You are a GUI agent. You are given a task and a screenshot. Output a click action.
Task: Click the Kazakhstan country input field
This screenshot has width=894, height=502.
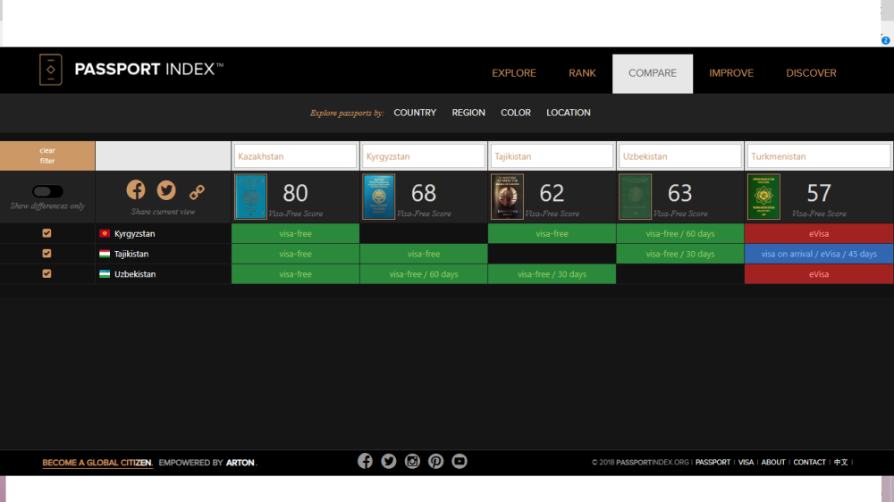point(295,156)
